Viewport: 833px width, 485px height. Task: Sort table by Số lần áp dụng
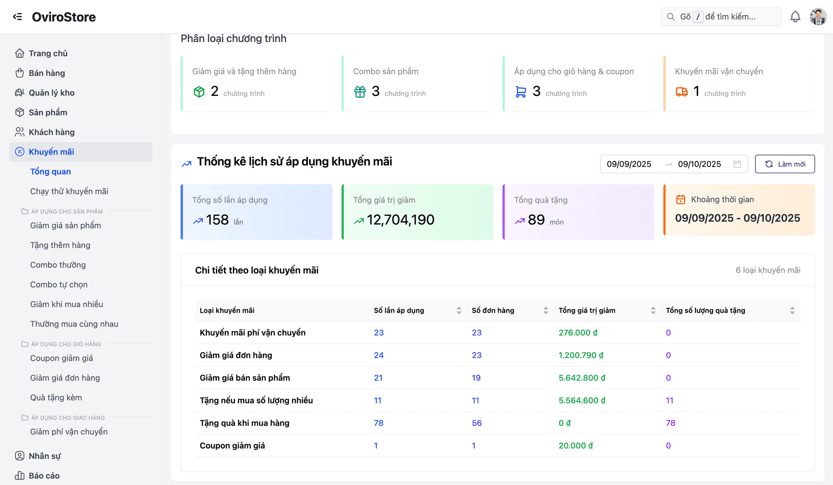click(x=459, y=310)
